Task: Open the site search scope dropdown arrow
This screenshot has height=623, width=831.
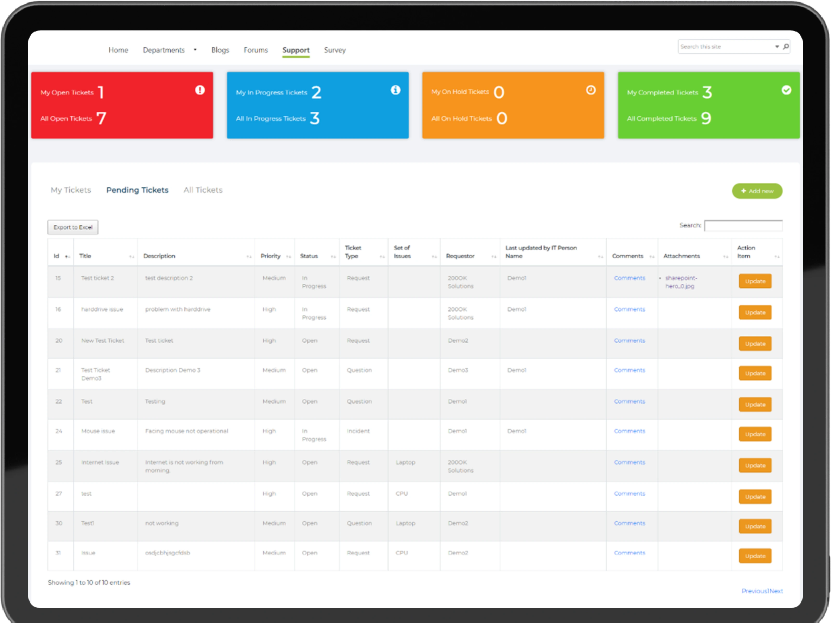Action: [777, 46]
